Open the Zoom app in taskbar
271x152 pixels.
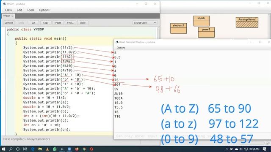click(69, 149)
